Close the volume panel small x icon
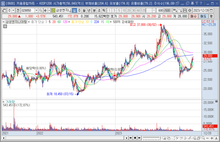The height and width of the screenshot is (142, 220). pos(216,101)
